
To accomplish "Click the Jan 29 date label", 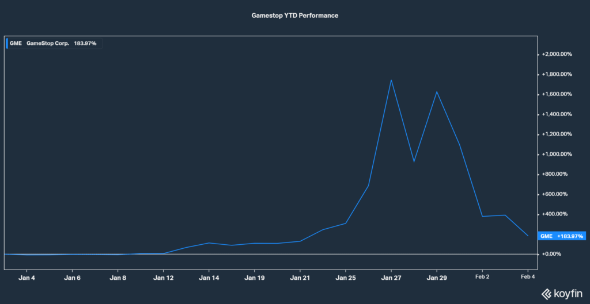I will [437, 278].
